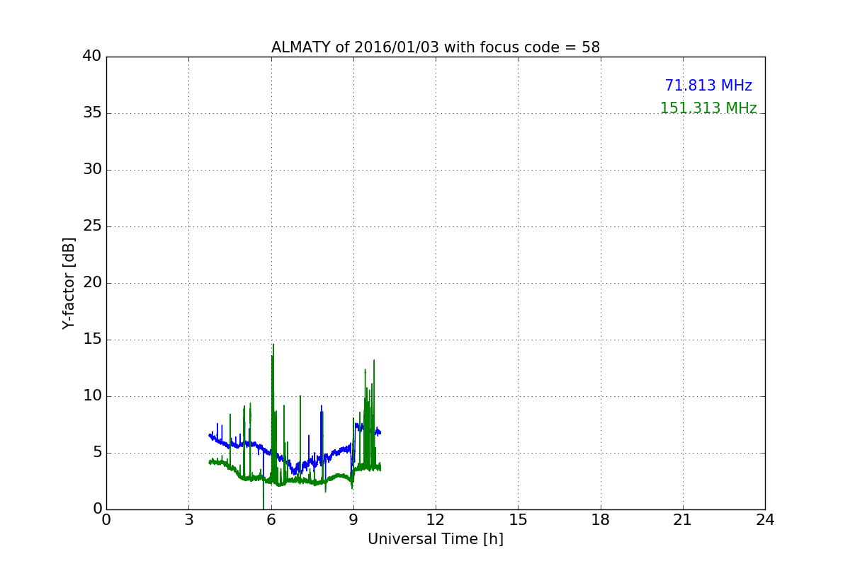Click y-axis tick label '25'
The width and height of the screenshot is (850, 566).
93,226
